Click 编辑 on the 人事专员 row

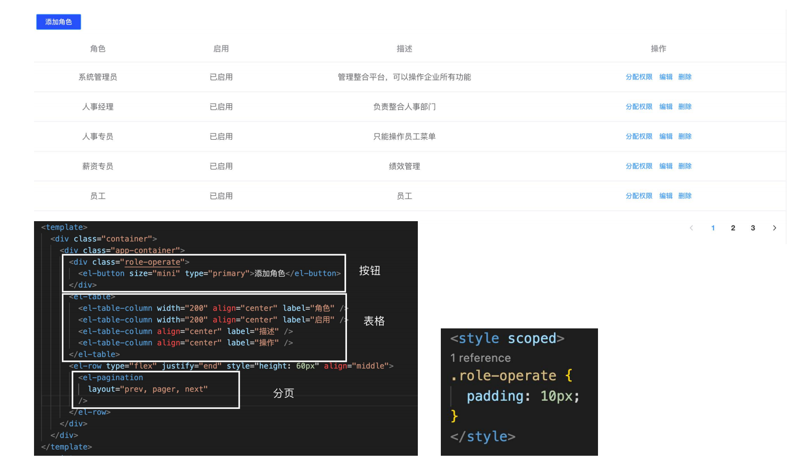click(666, 136)
